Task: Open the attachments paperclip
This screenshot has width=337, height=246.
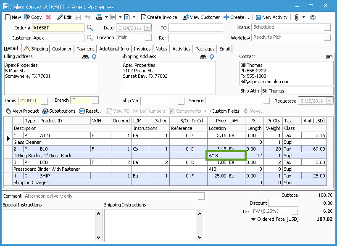Action: click(297, 17)
